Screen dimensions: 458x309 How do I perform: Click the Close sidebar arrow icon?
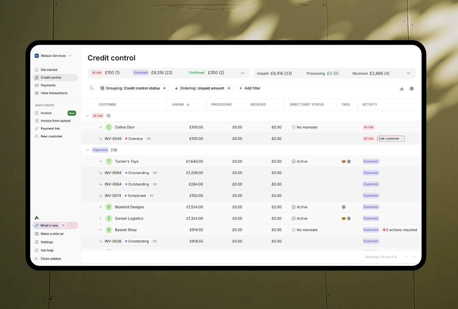point(37,259)
